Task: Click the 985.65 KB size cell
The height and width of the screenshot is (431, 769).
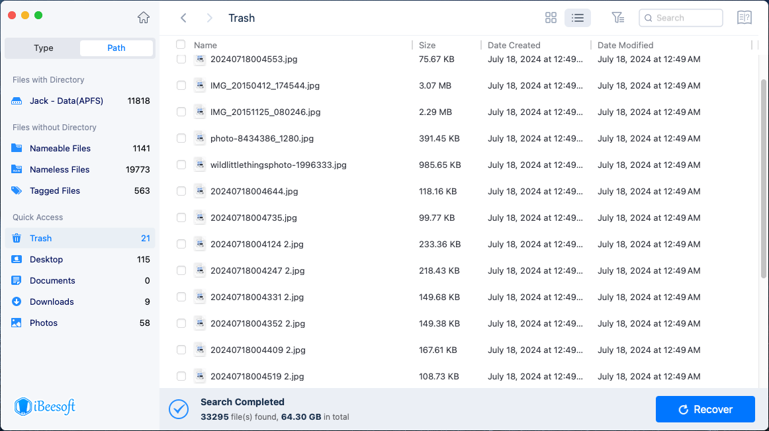Action: click(x=440, y=165)
